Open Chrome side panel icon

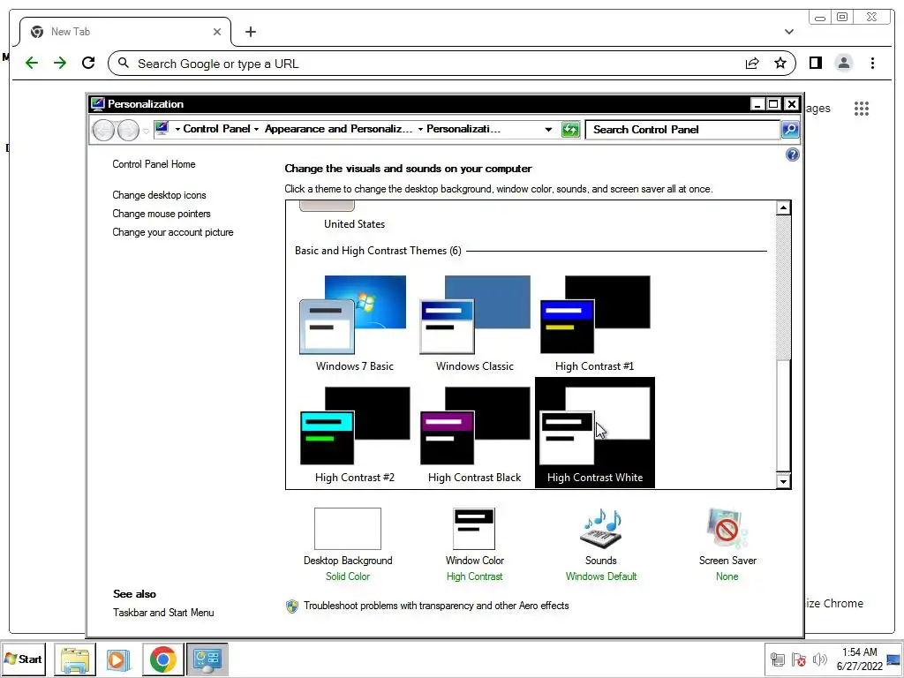815,63
